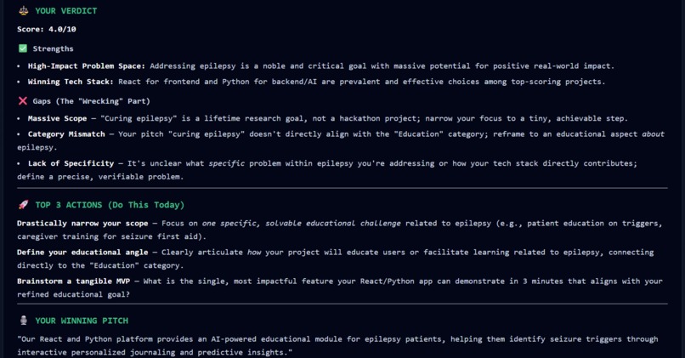The width and height of the screenshot is (685, 358).
Task: Click the microphone icon beside YOUR WINNING PITCH
Action: (x=24, y=321)
